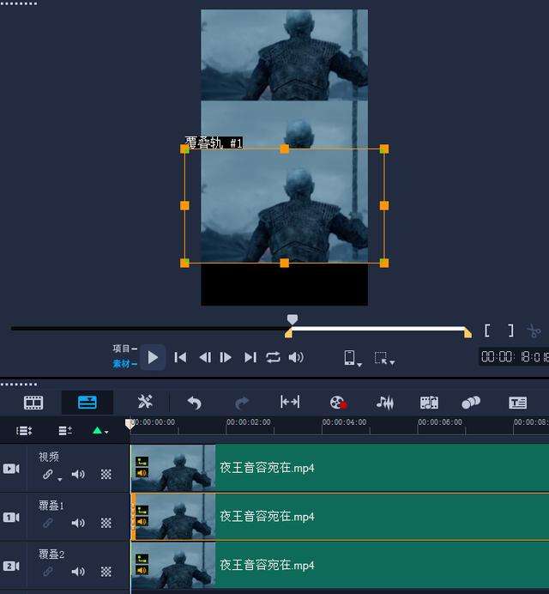Redo the last action

pyautogui.click(x=242, y=403)
